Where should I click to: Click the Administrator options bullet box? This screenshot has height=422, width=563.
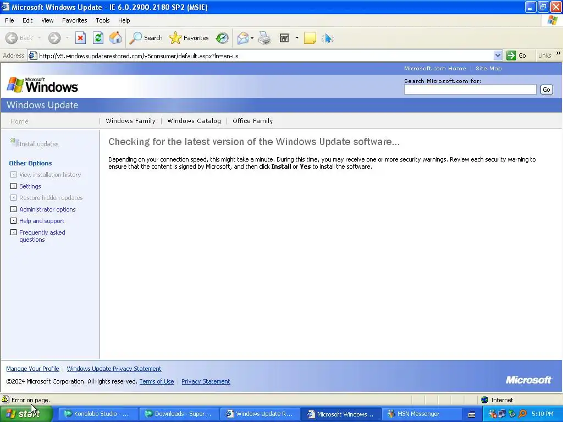pos(13,209)
